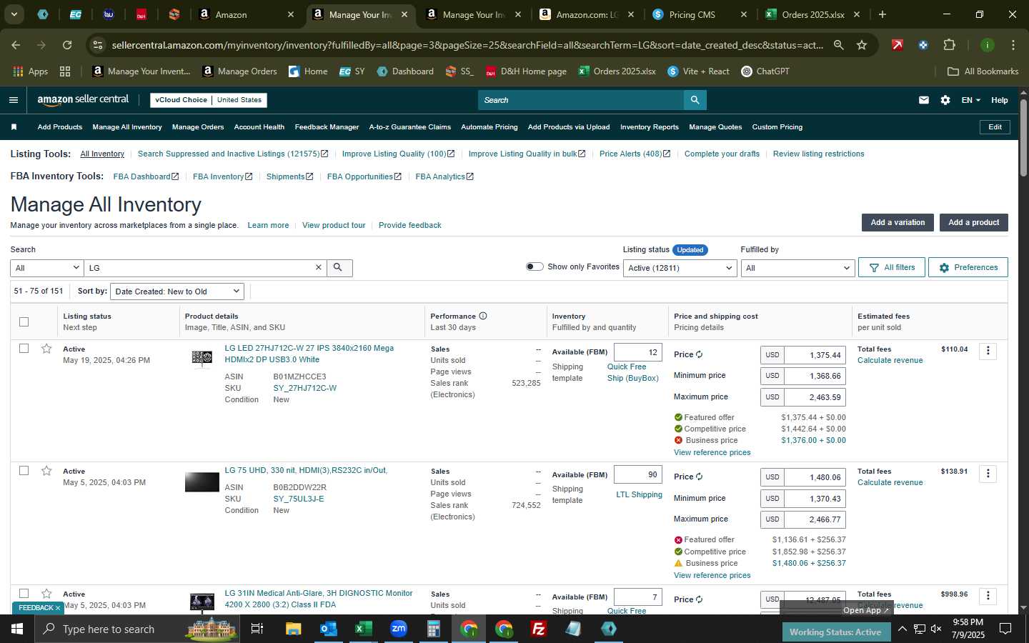Click the Add a product button
The image size is (1029, 643).
pos(973,222)
